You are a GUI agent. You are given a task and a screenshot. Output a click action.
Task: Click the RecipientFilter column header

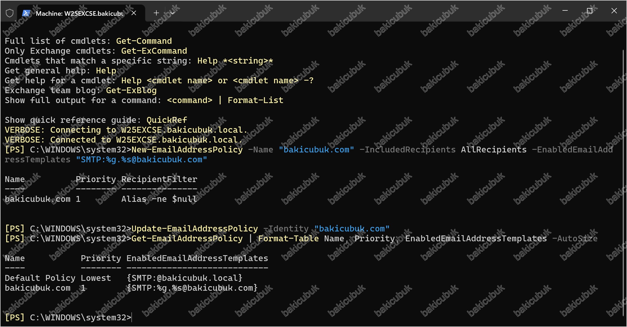click(159, 179)
